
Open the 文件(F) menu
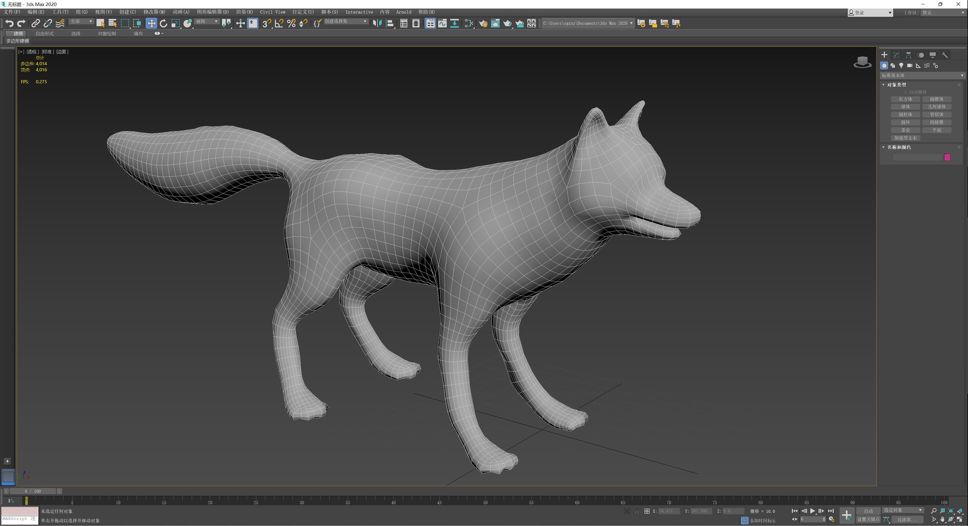point(12,12)
